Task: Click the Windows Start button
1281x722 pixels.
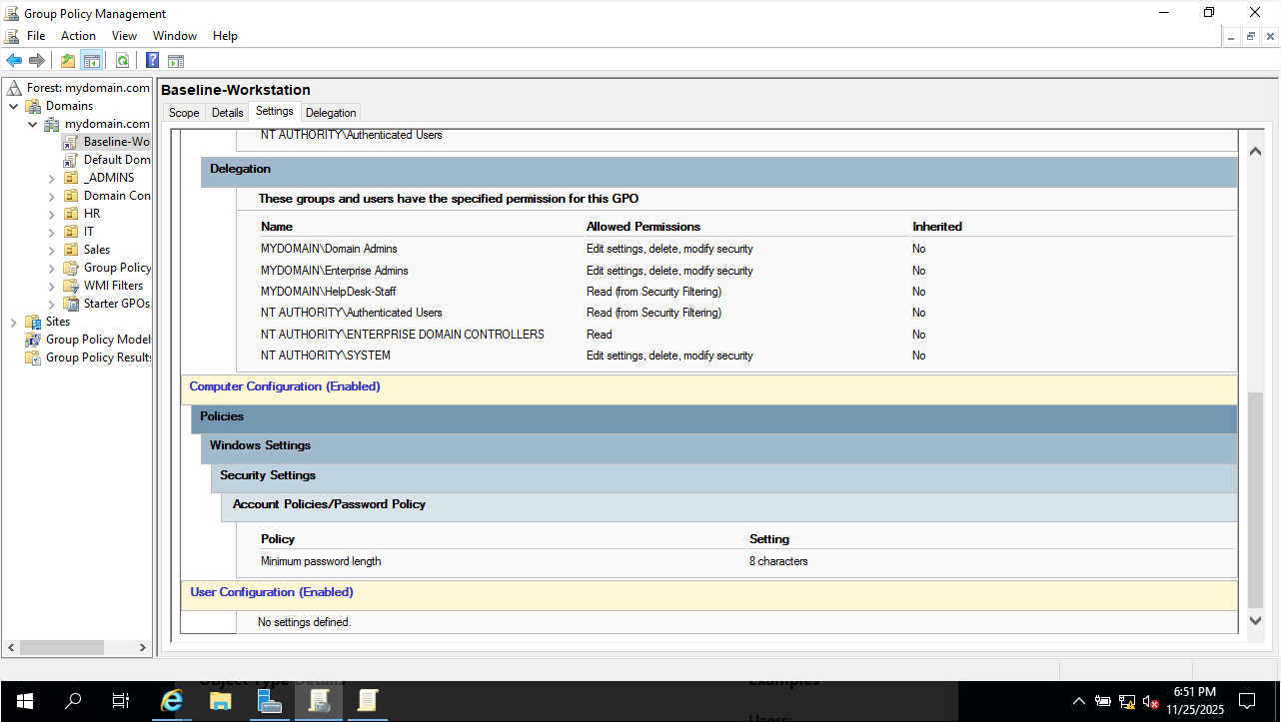Action: click(24, 701)
